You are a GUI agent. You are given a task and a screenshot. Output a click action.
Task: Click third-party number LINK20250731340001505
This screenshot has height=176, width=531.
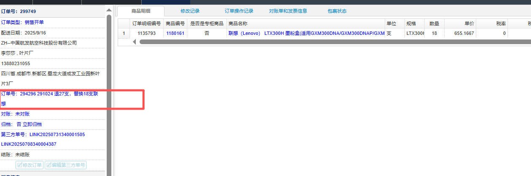[x=57, y=134]
